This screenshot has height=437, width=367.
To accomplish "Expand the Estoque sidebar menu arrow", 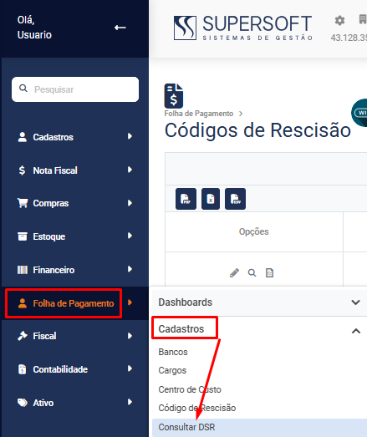I will point(130,236).
